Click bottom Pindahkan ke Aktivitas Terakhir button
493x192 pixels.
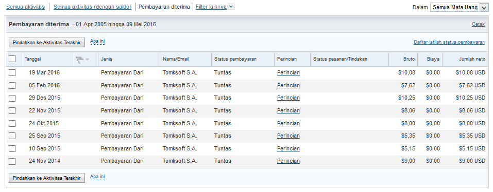coord(47,178)
